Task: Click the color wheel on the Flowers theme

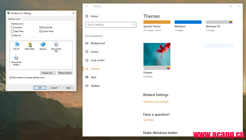Action: 168,68
